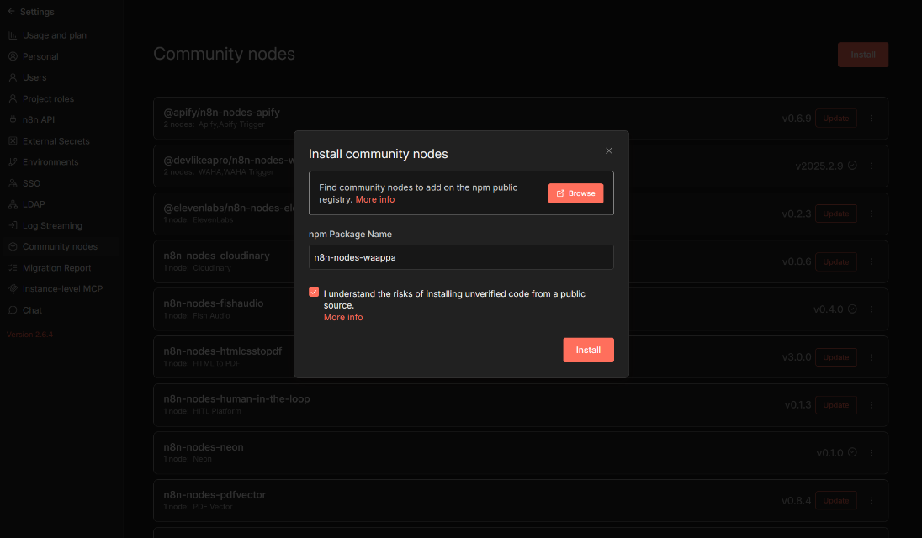Screen dimensions: 922x538
Task: Update the elevenlabs package v0.2.3
Action: pos(835,214)
